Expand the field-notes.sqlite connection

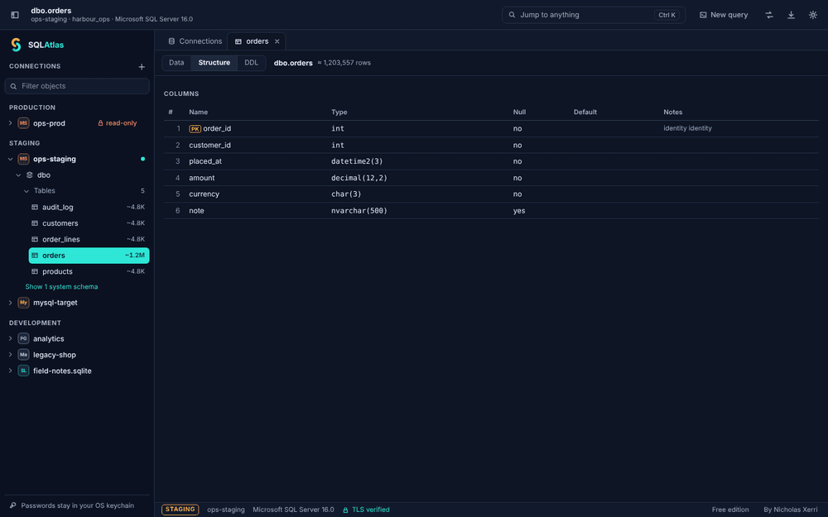coord(10,371)
